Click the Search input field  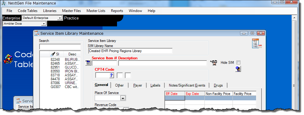(x=60, y=47)
